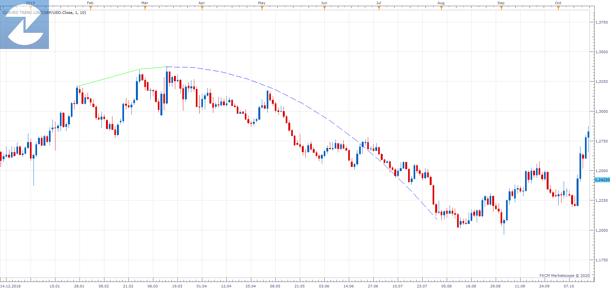613x290 pixels.
Task: Click the current price tag 1,24220
Action: click(x=602, y=180)
